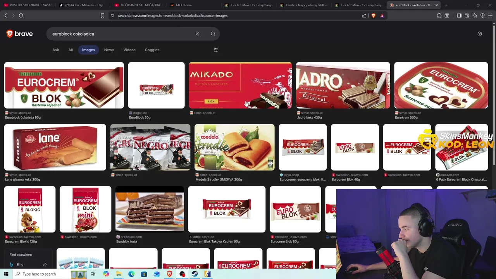The width and height of the screenshot is (496, 279).
Task: Launch Copilot from the taskbar
Action: [x=106, y=274]
